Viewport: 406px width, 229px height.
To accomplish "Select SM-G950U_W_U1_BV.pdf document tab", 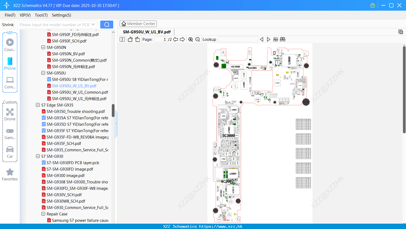I will point(147,32).
